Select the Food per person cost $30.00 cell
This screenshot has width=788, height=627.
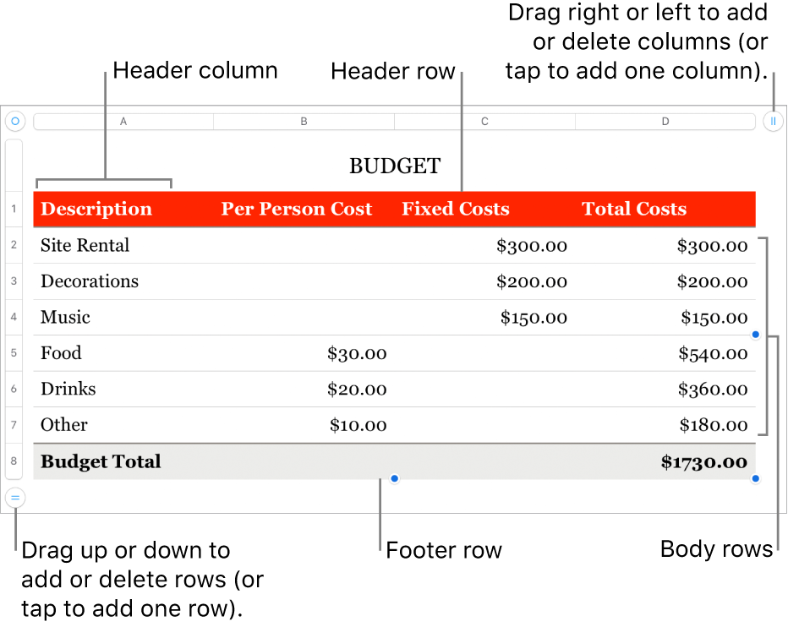357,353
